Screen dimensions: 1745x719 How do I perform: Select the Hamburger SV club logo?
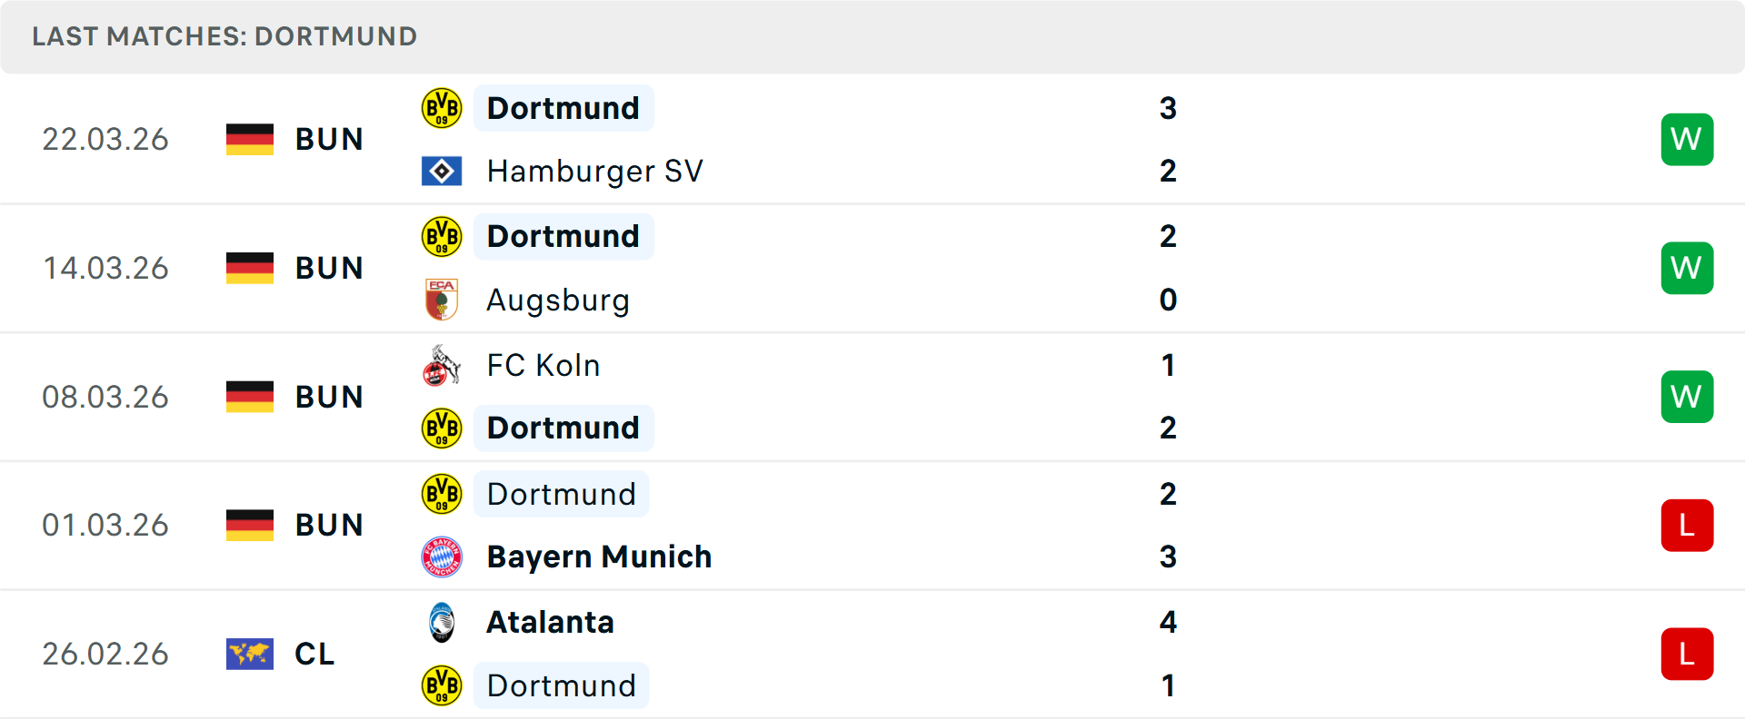pos(442,170)
